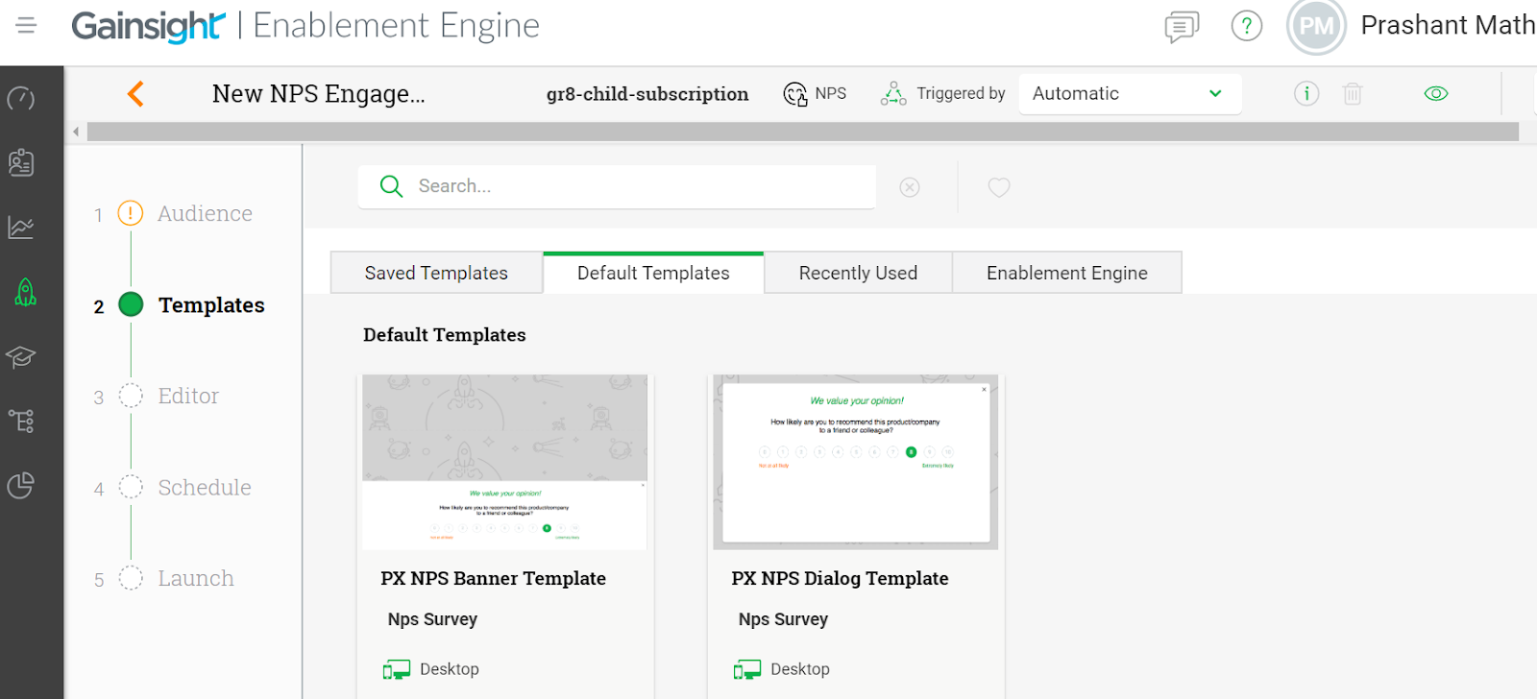Click the gray horizontal scrollbar track
Screen dimensions: 1537x699
pyautogui.click(x=803, y=132)
